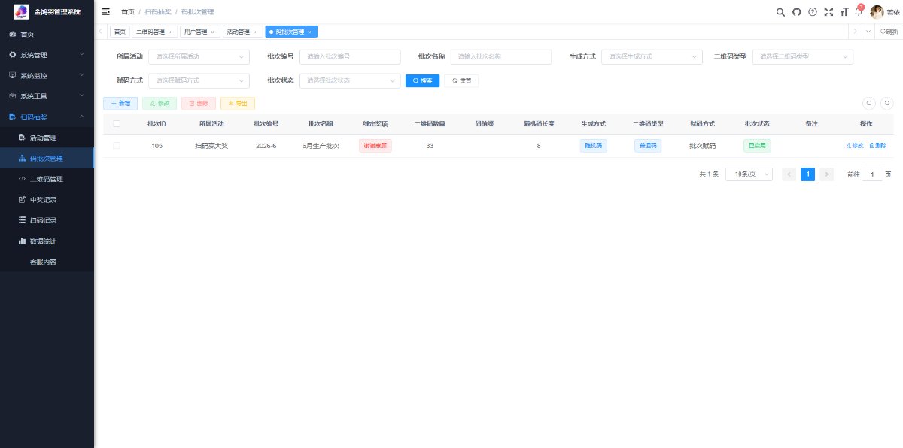903x448 pixels.
Task: Expand the 系统监控 sidebar menu
Action: pos(47,75)
